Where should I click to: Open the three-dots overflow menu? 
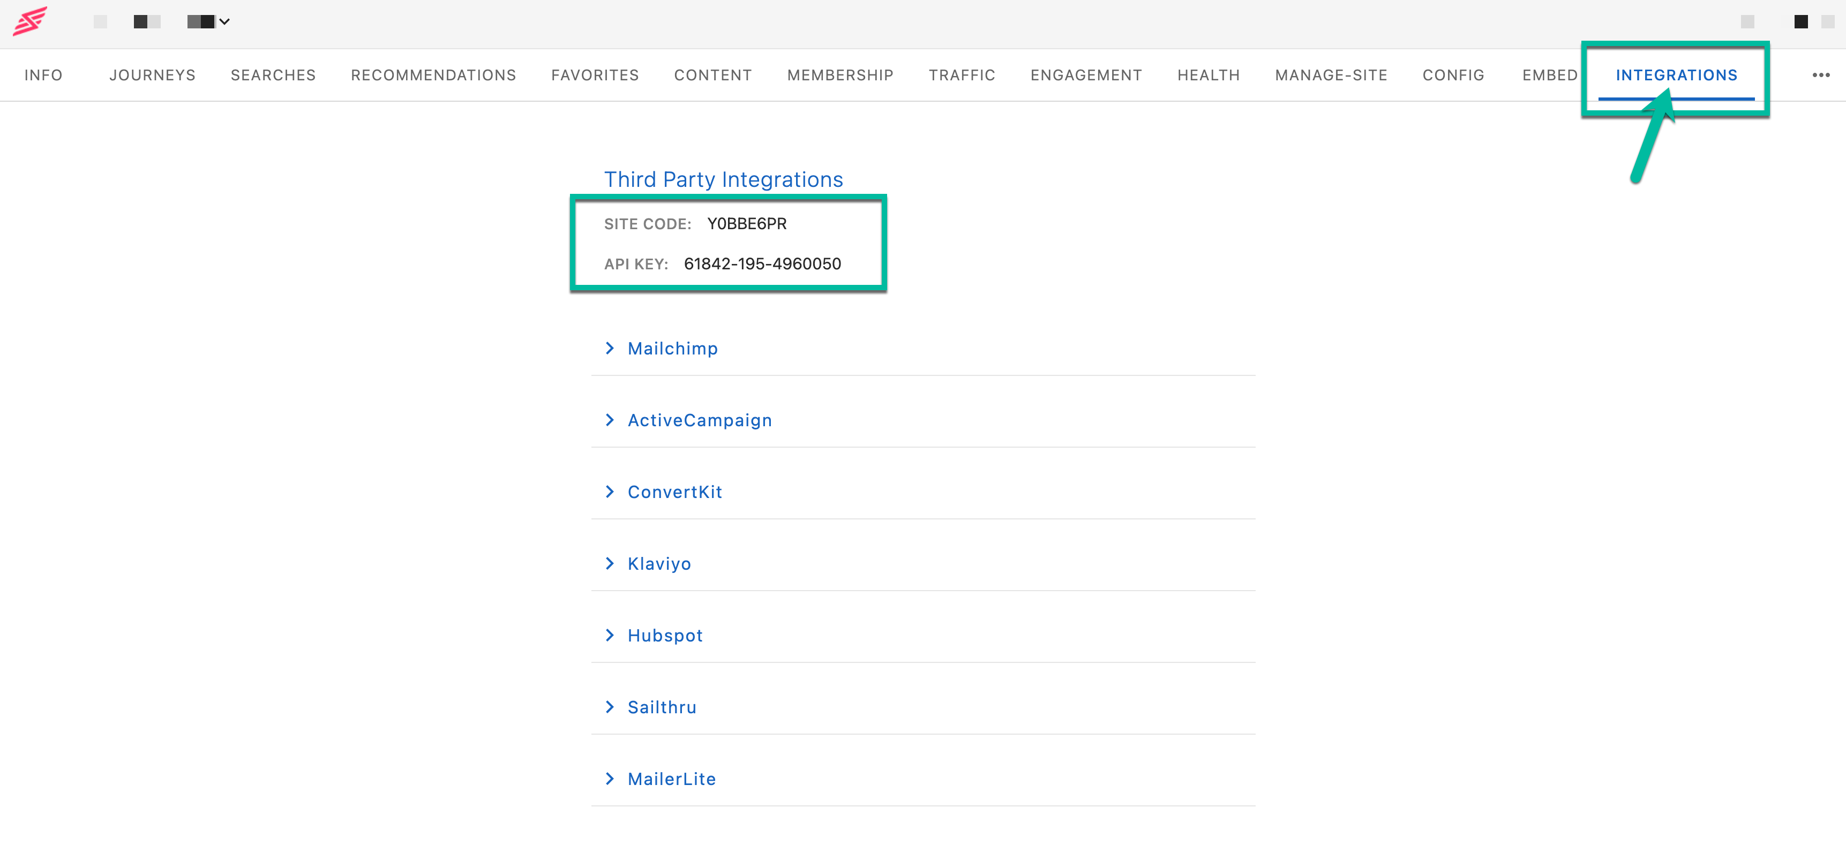click(x=1821, y=74)
